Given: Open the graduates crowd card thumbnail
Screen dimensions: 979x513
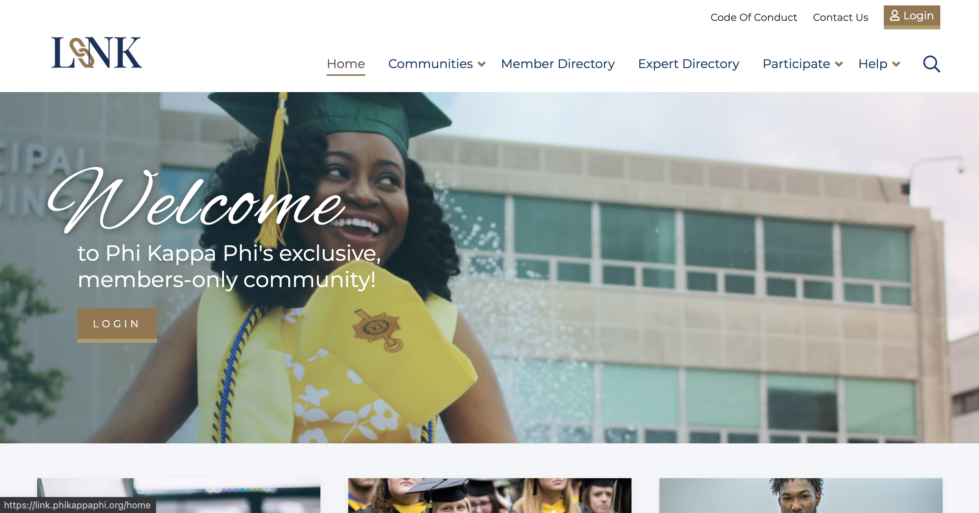Looking at the screenshot, I should [489, 495].
